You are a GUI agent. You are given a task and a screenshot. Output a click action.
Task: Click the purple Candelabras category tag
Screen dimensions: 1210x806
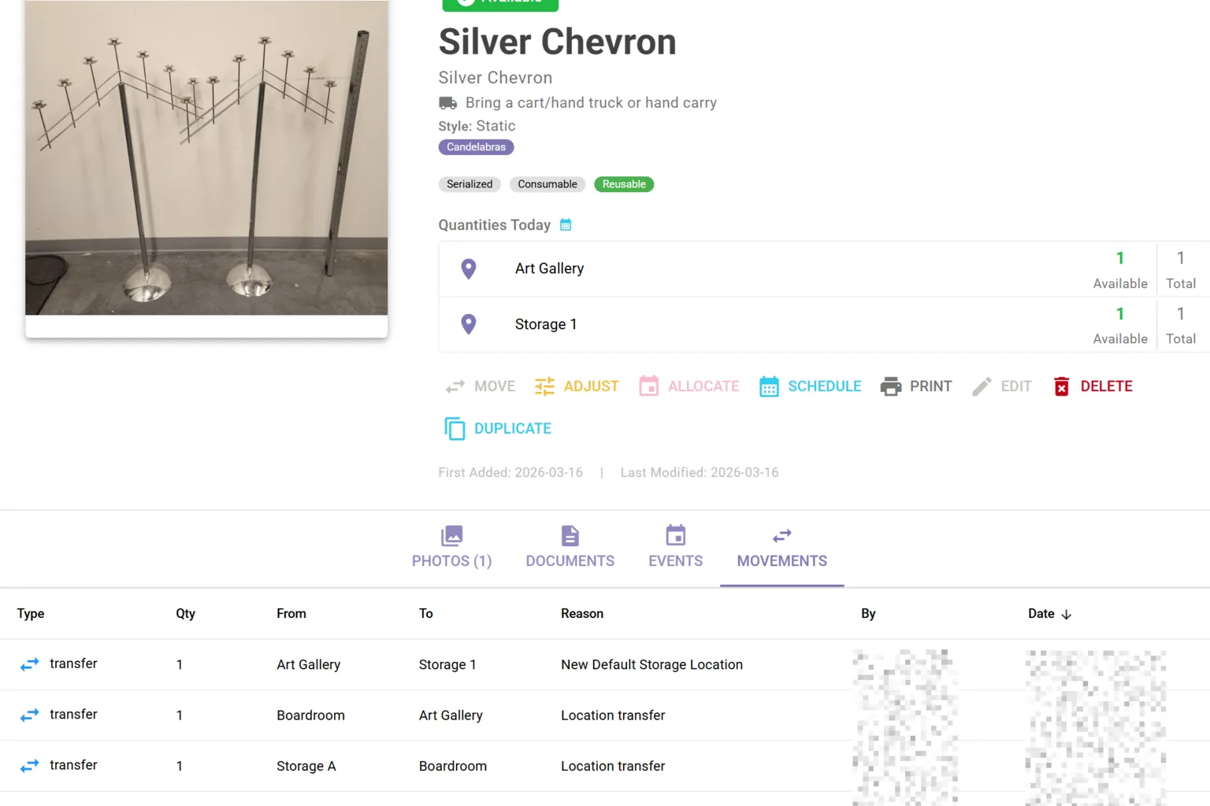pos(476,147)
